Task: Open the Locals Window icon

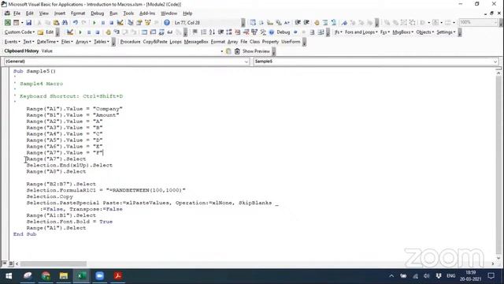Action: (144, 32)
